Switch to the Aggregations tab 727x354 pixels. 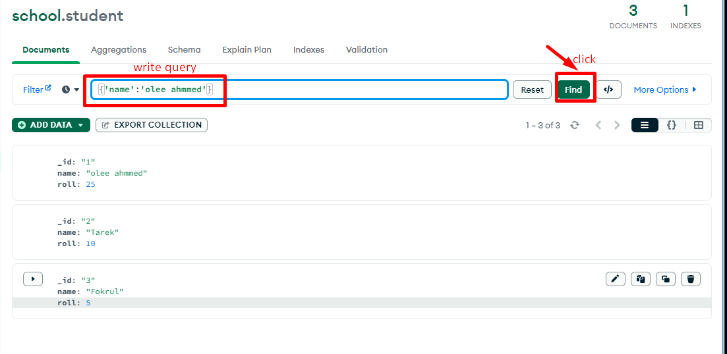point(119,50)
